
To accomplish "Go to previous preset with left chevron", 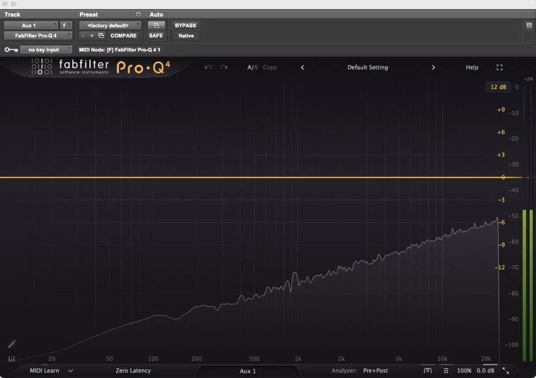I will coord(302,67).
